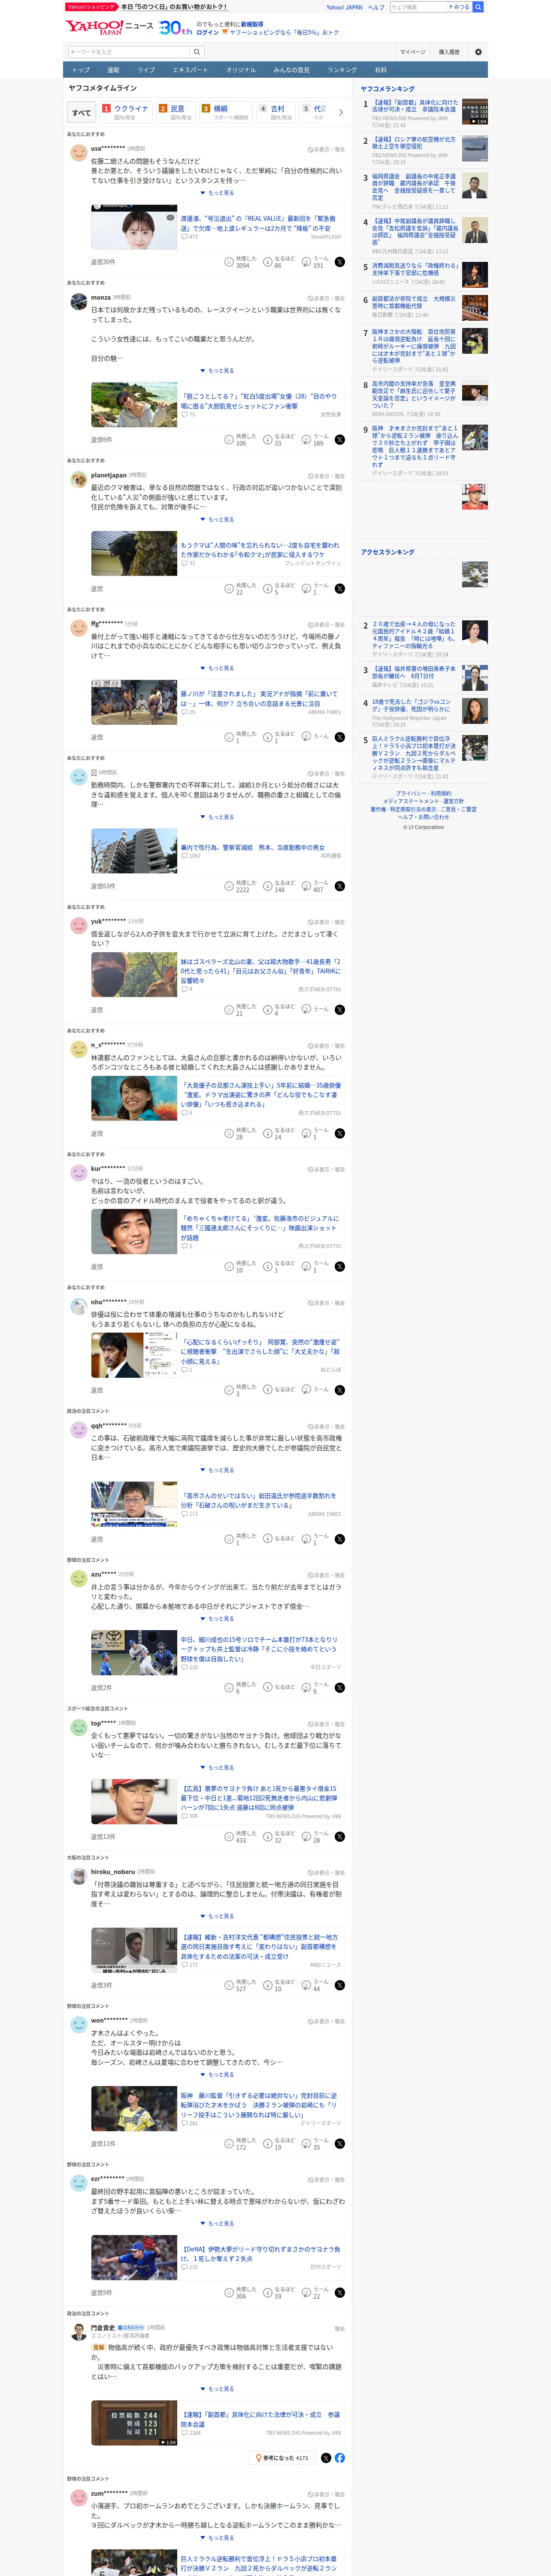Expand もっと見る on azu***** comment
The image size is (551, 2576).
pos(217,1619)
